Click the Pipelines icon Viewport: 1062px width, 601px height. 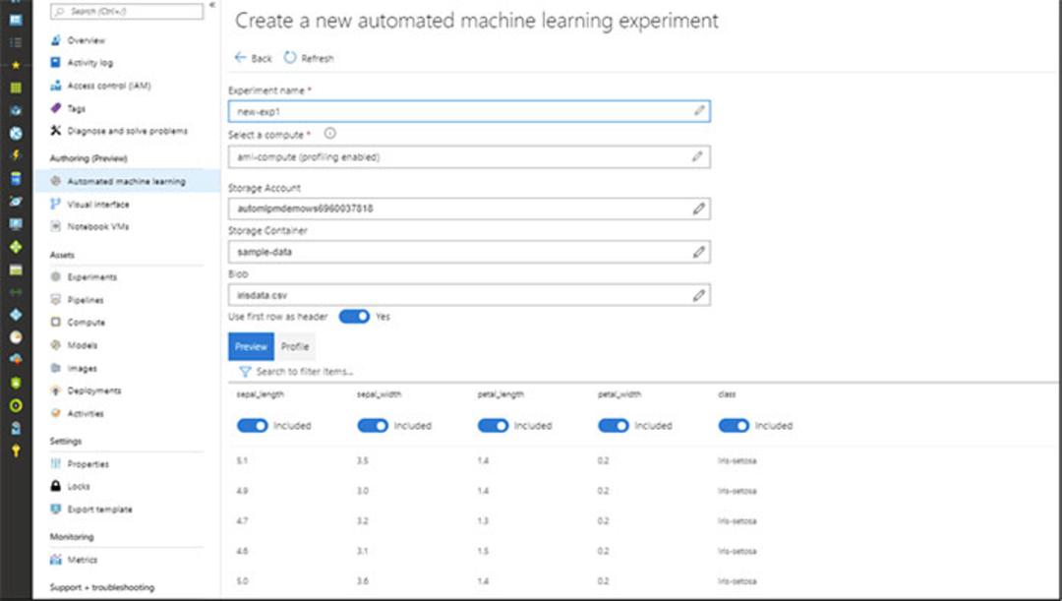click(x=55, y=299)
